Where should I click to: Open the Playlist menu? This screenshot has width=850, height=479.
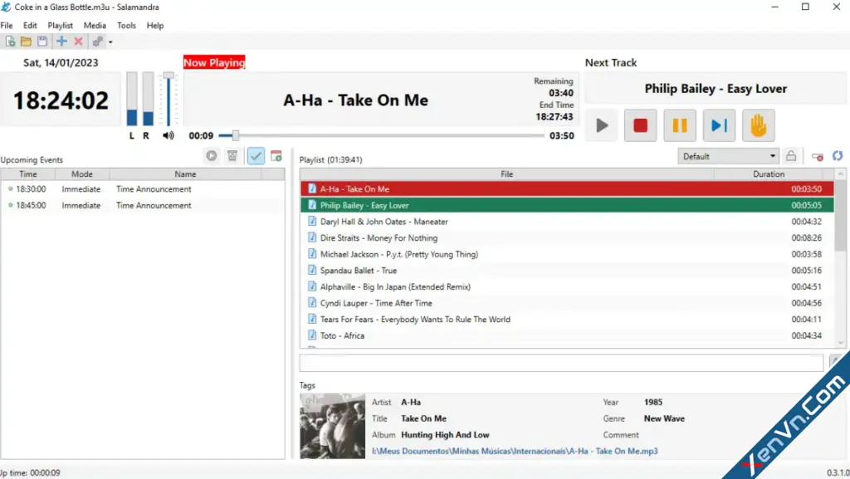[x=60, y=26]
